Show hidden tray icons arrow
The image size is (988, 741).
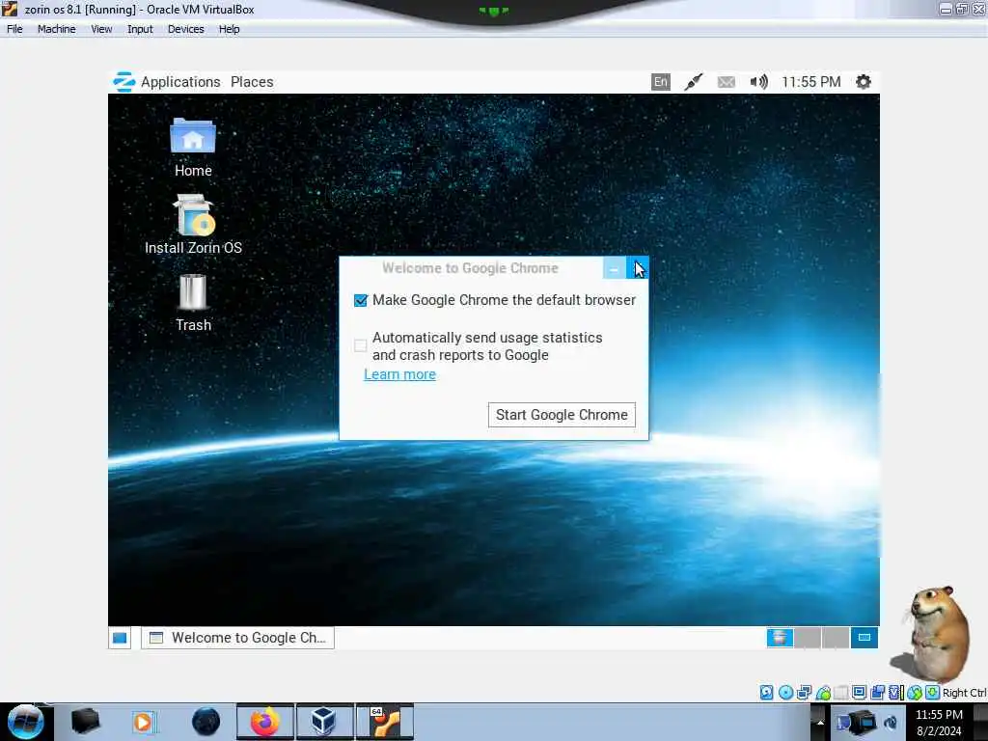[x=820, y=722]
